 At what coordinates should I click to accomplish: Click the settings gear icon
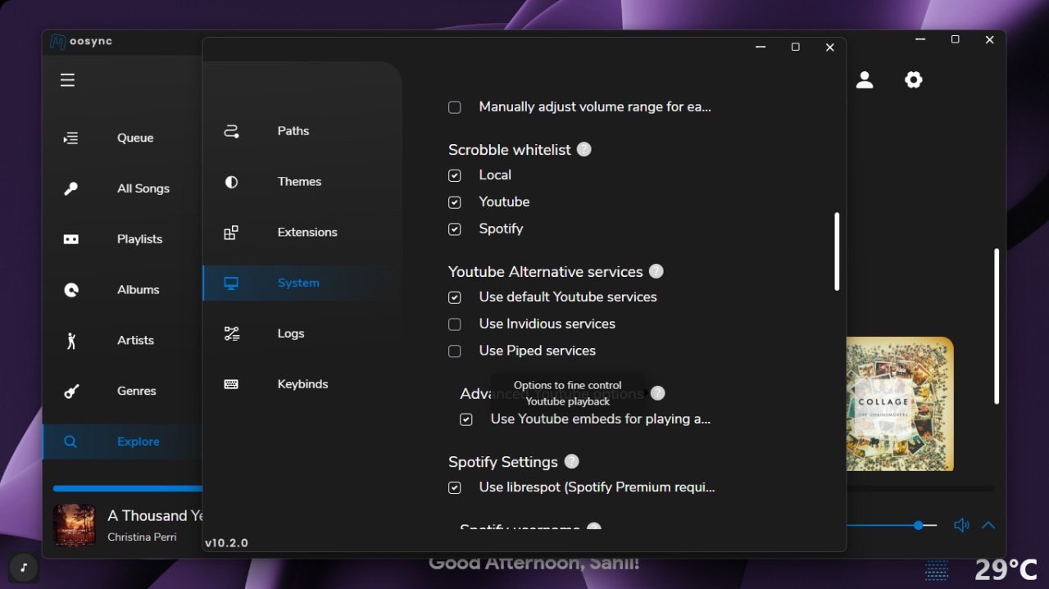913,79
